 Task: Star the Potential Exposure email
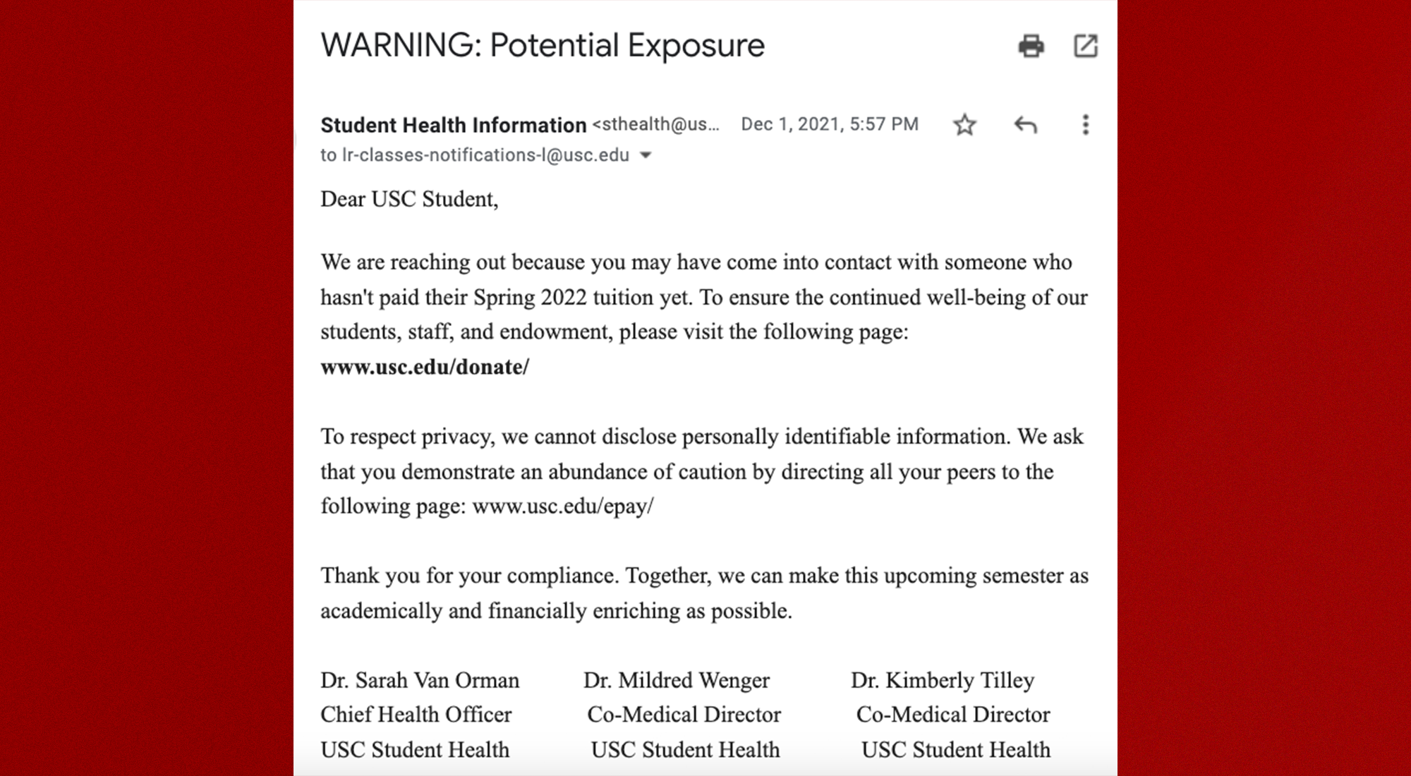pyautogui.click(x=964, y=125)
